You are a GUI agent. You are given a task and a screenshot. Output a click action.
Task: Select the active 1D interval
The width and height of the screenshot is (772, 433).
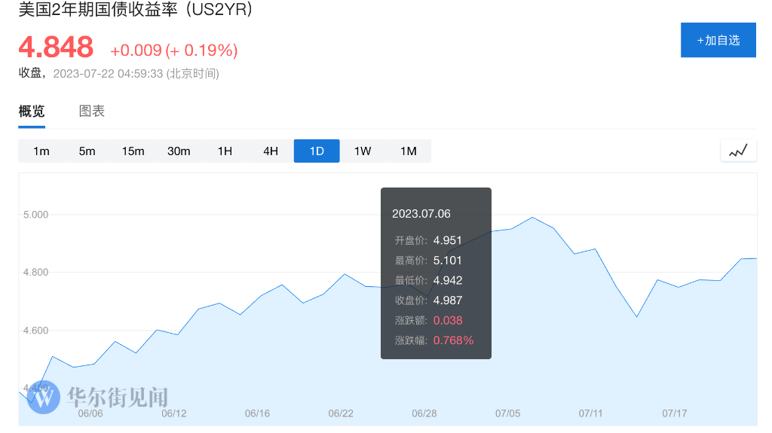pos(317,151)
